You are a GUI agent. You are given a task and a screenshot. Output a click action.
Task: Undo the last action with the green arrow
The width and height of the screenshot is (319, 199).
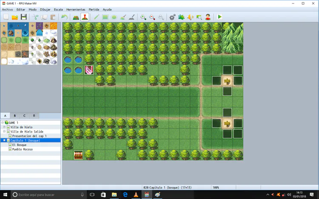click(65, 17)
